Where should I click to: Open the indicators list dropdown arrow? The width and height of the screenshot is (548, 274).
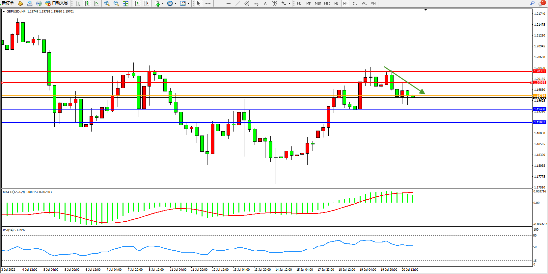pos(163,4)
